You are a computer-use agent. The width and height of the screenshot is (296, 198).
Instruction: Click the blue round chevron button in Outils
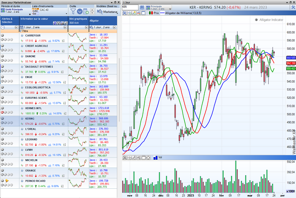click(x=79, y=11)
